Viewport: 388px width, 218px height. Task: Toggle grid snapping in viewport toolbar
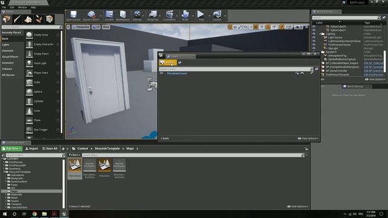(x=256, y=27)
